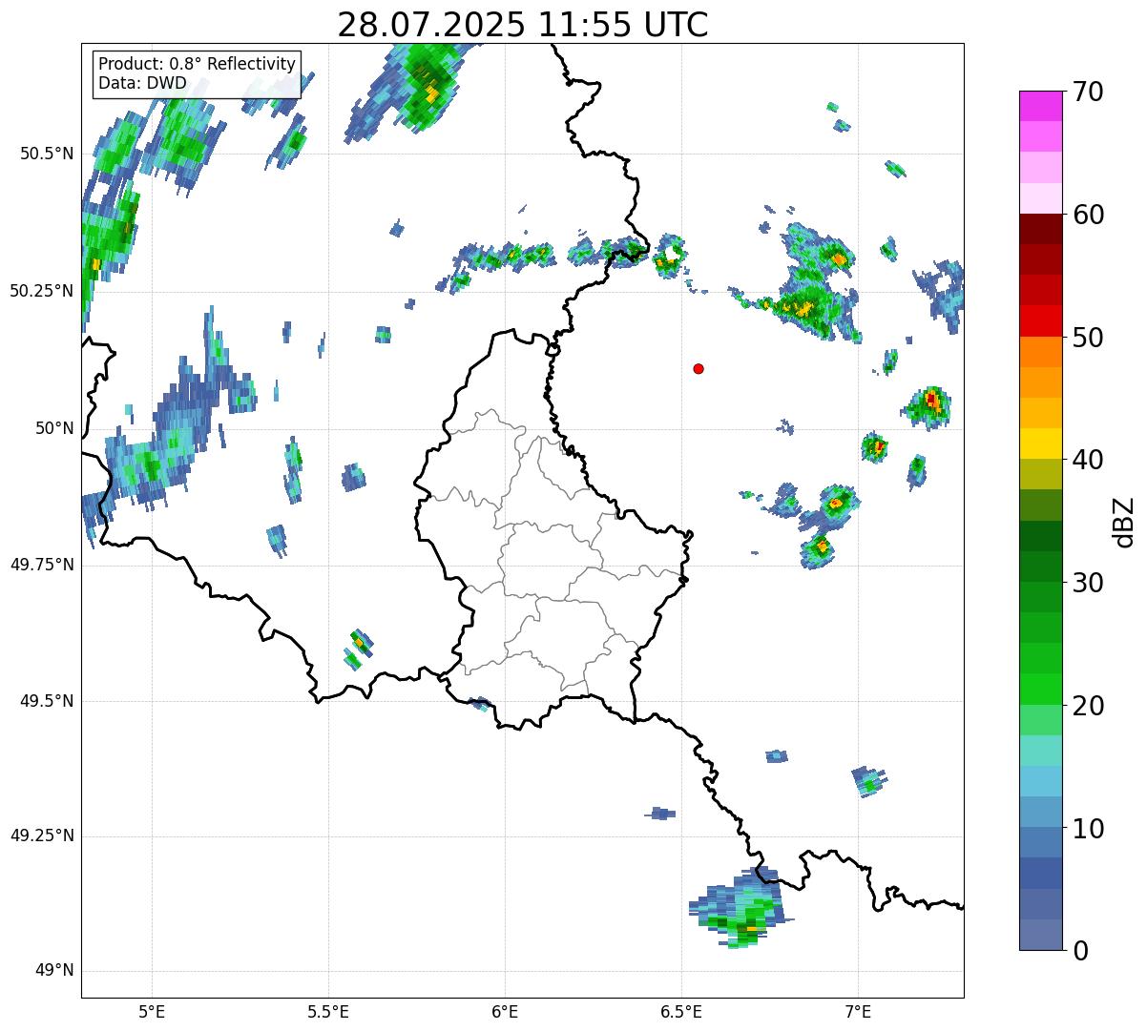Click the latitude label 49.25°N
This screenshot has height=1031, width=1147.
(42, 836)
